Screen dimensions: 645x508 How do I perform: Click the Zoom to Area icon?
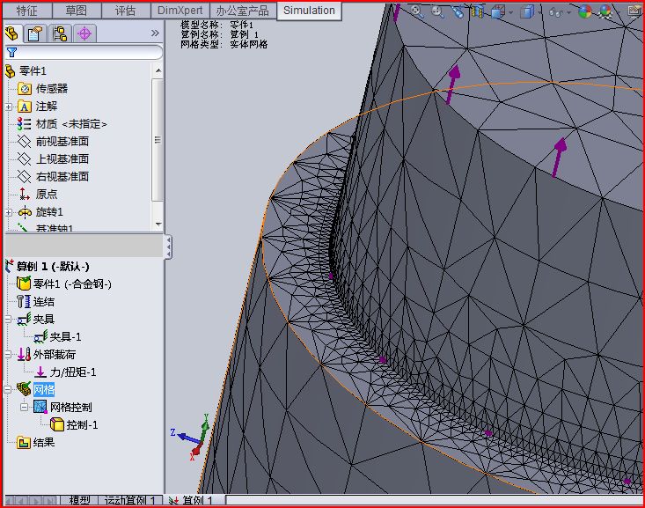(436, 11)
